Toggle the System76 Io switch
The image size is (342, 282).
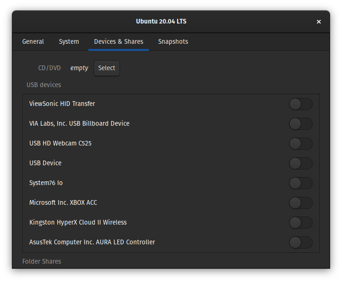point(300,183)
